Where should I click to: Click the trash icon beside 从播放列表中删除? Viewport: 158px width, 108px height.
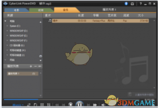(x=130, y=94)
